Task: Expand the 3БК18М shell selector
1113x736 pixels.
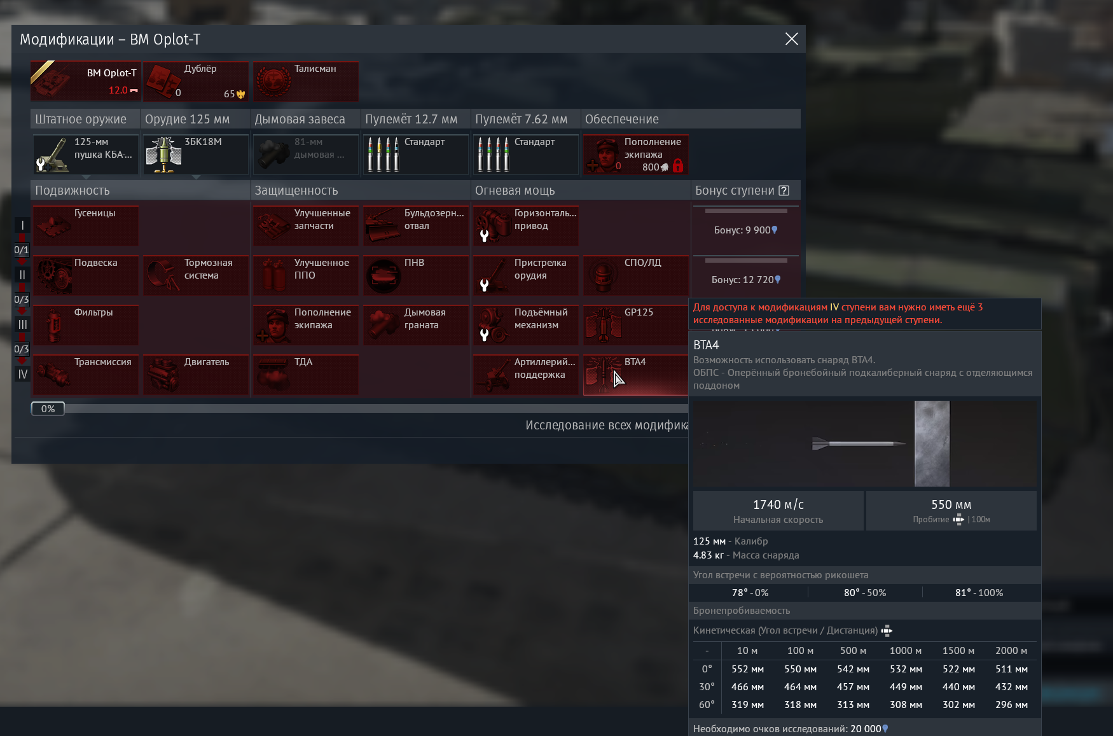Action: click(196, 154)
